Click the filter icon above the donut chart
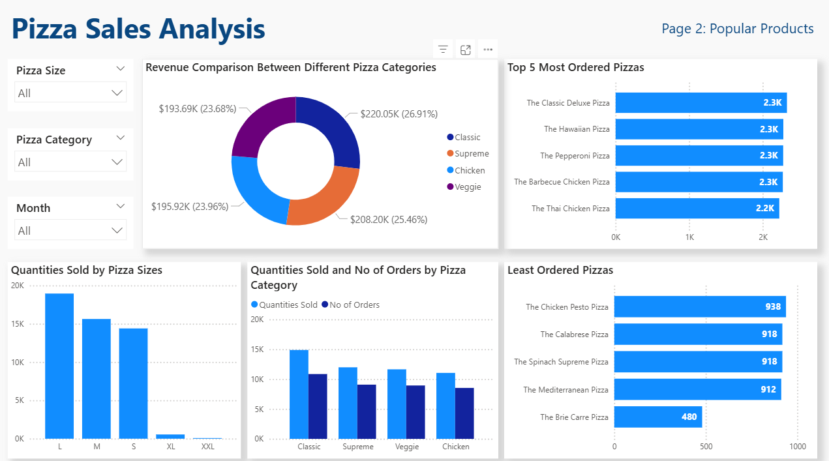 coord(443,50)
